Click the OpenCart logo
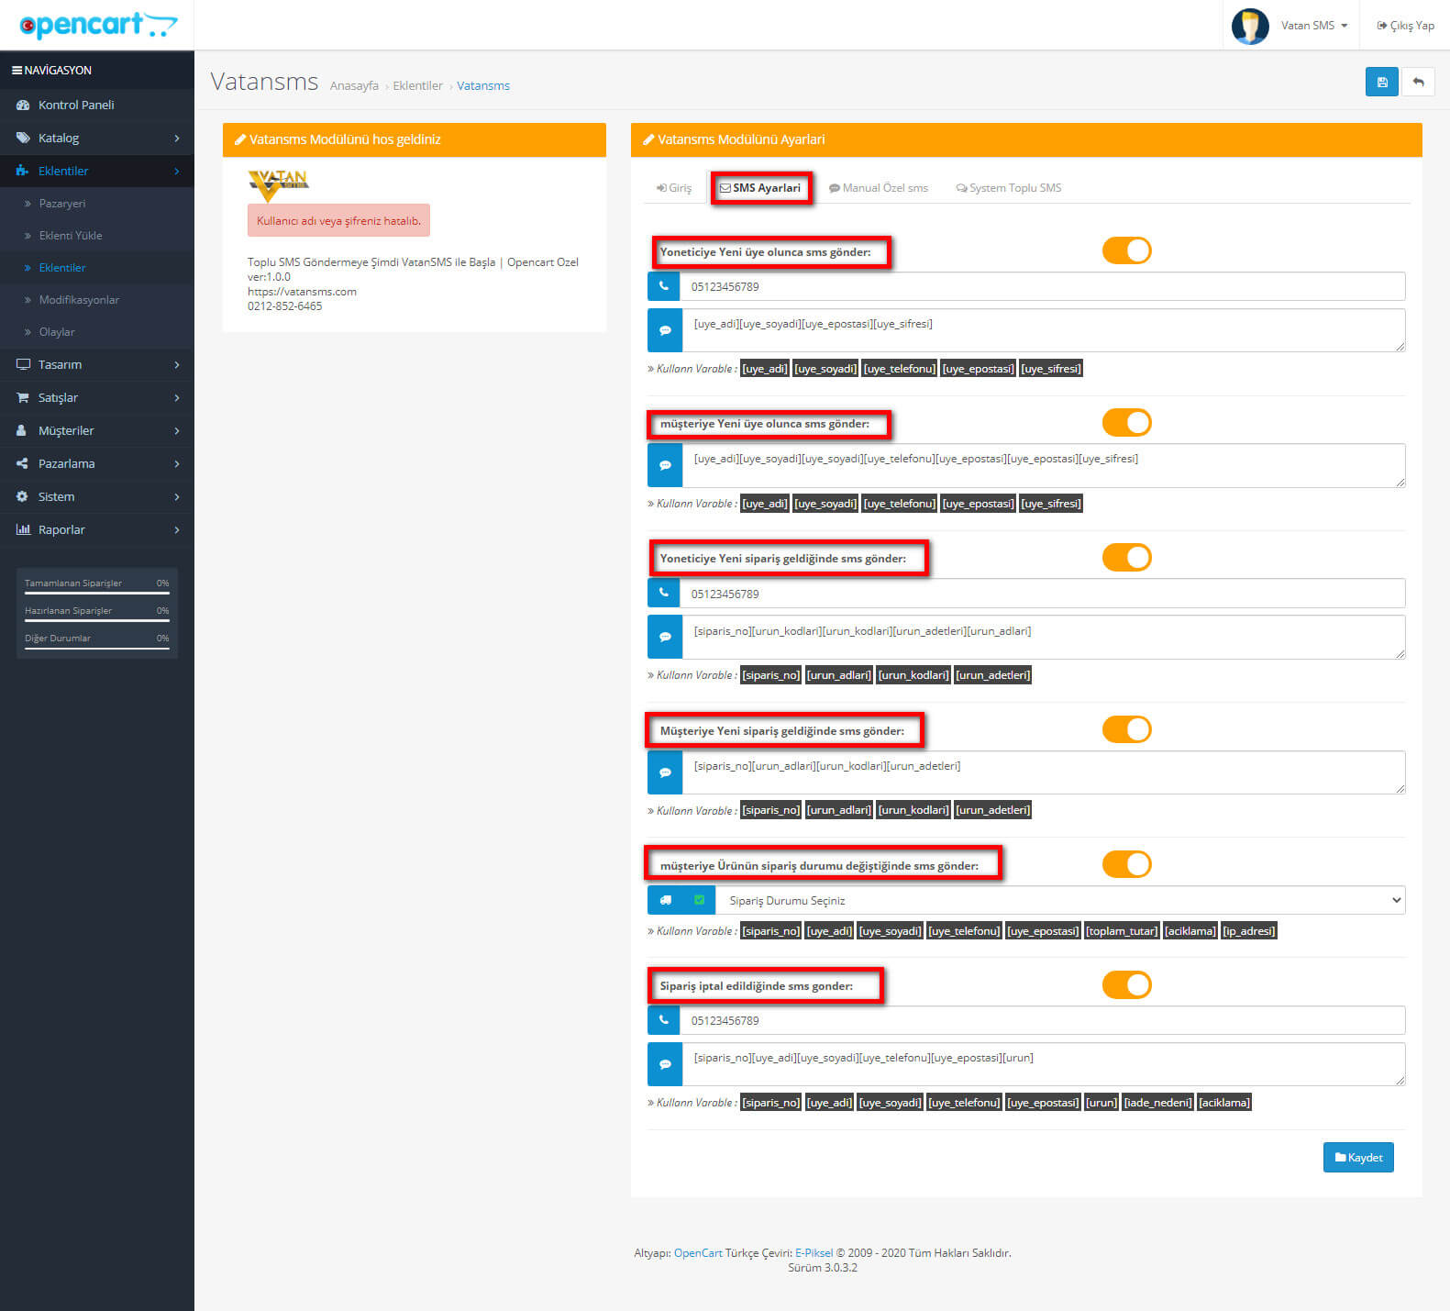The width and height of the screenshot is (1450, 1311). [x=98, y=25]
